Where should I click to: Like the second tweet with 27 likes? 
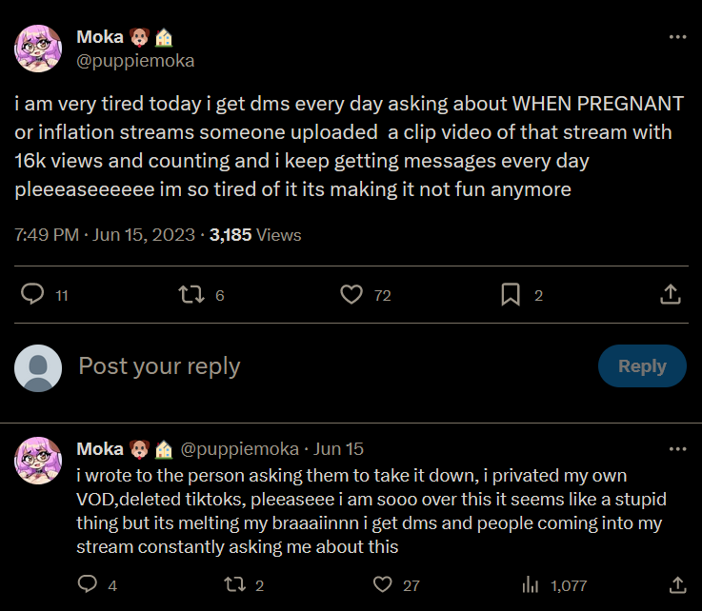383,584
